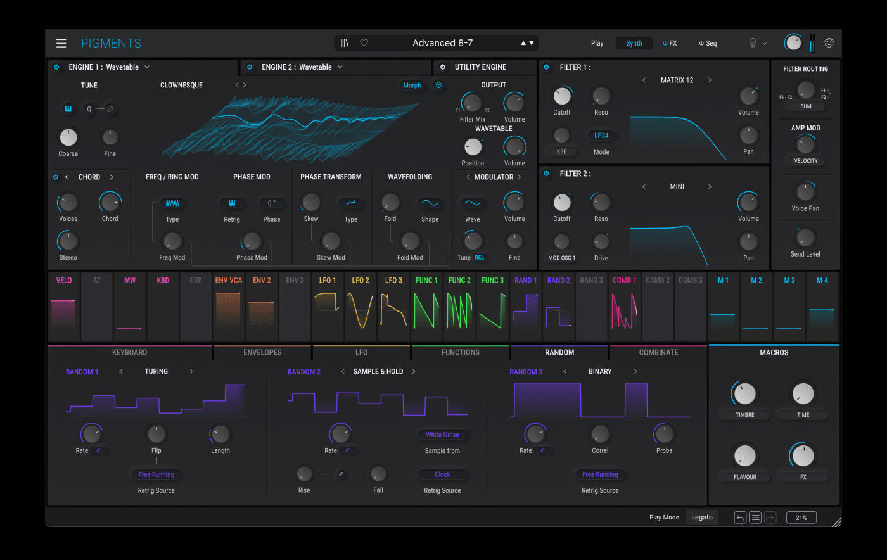Toggle the Filter 2 power button
The image size is (887, 560).
[x=546, y=173]
